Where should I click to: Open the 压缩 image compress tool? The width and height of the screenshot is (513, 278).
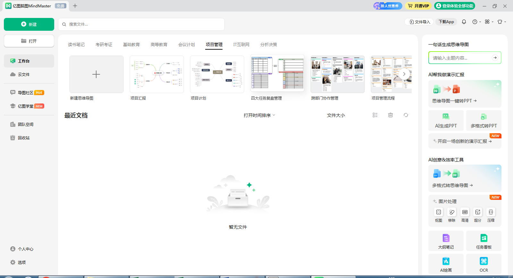click(491, 212)
